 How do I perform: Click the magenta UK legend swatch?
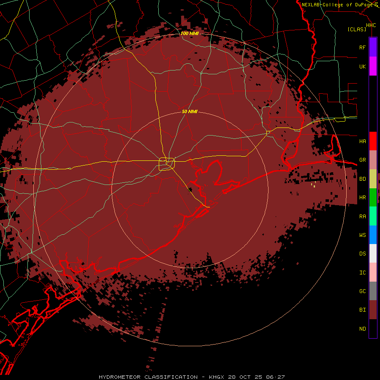(373, 66)
